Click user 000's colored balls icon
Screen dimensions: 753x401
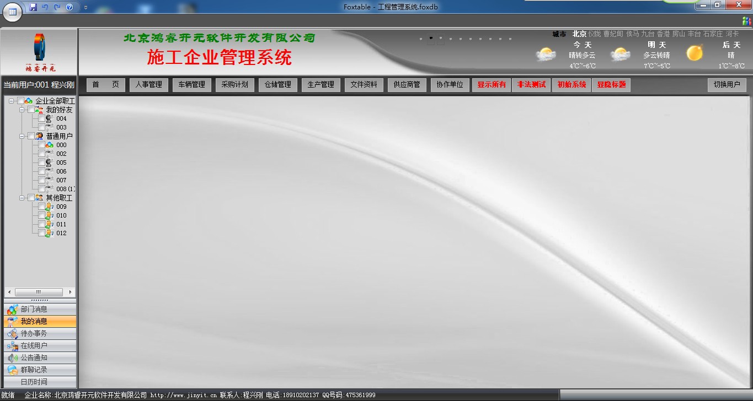click(50, 145)
